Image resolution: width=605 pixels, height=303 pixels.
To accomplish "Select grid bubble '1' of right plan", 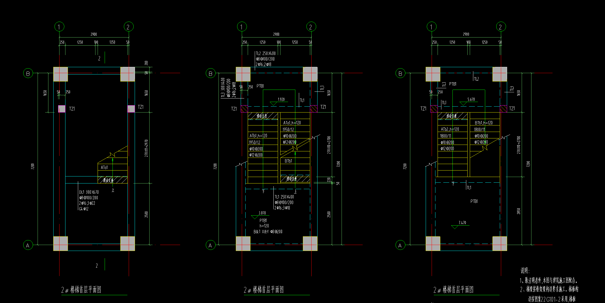I will pyautogui.click(x=432, y=27).
